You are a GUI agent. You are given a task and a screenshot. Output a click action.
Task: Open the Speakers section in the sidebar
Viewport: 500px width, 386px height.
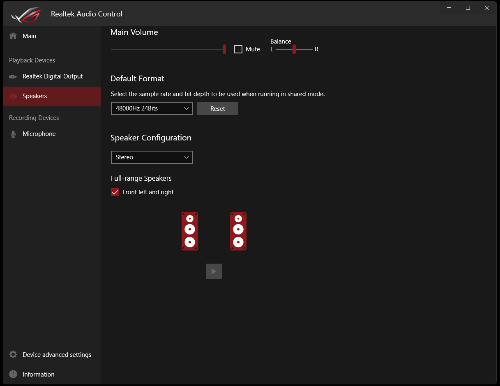35,96
